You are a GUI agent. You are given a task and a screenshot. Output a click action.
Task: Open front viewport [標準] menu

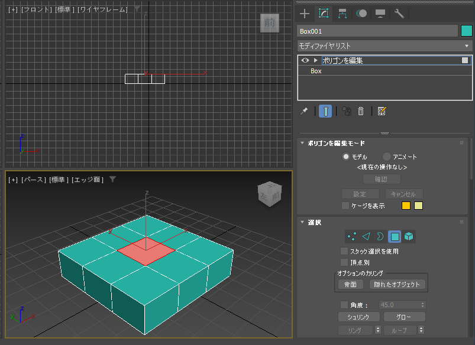point(65,9)
